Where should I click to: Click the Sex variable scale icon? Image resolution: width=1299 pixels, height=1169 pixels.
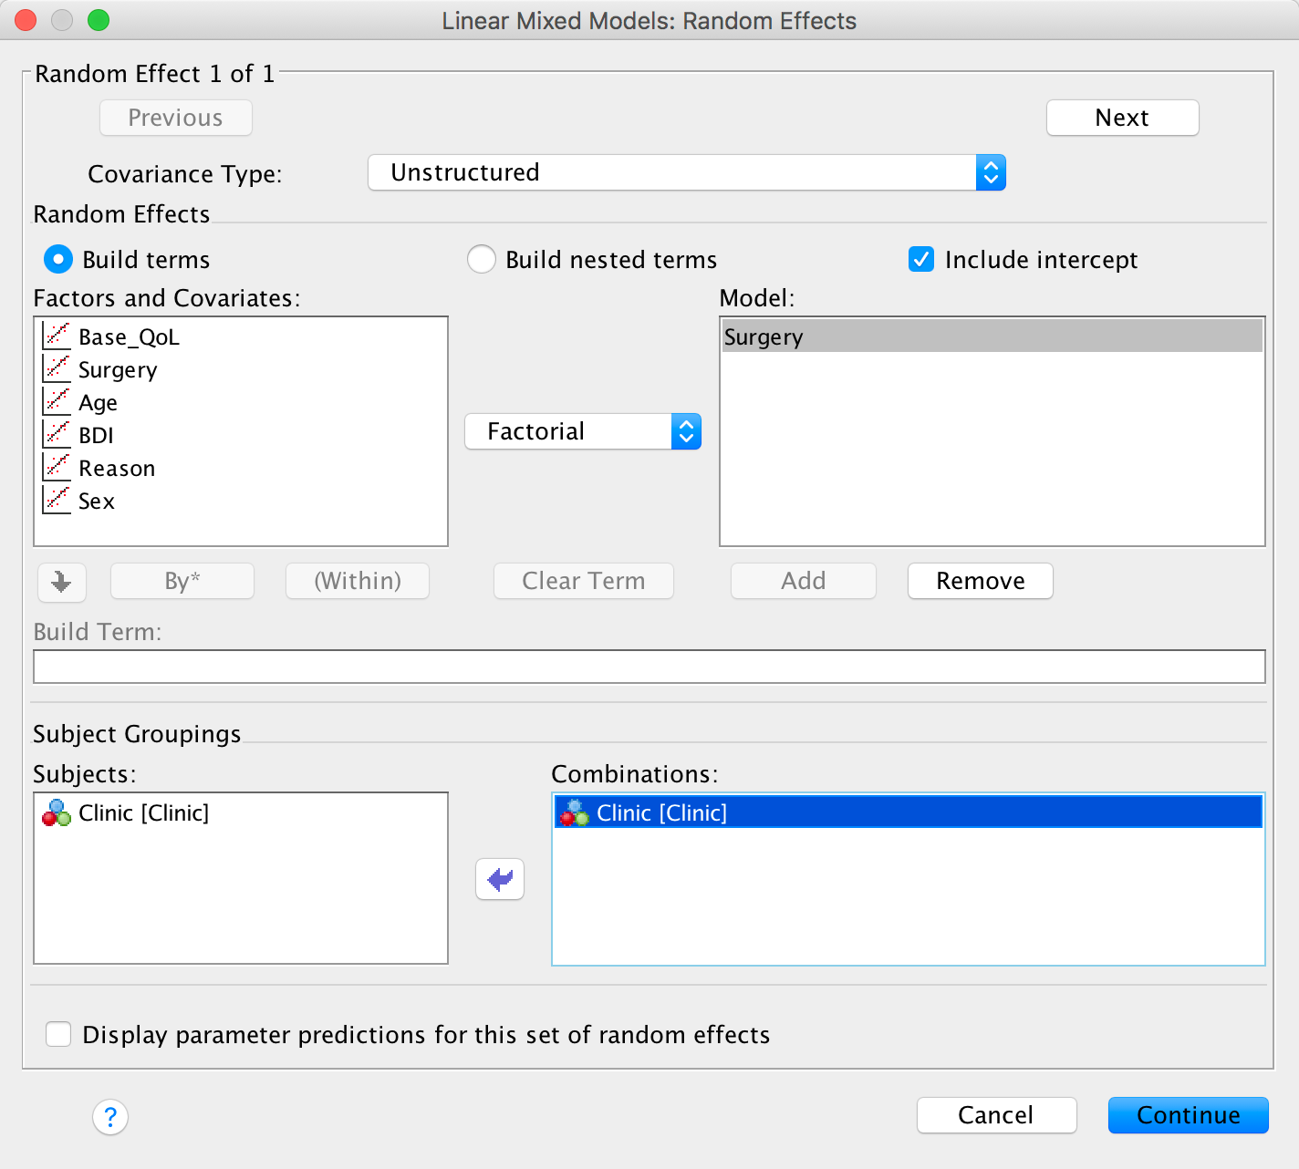tap(57, 501)
